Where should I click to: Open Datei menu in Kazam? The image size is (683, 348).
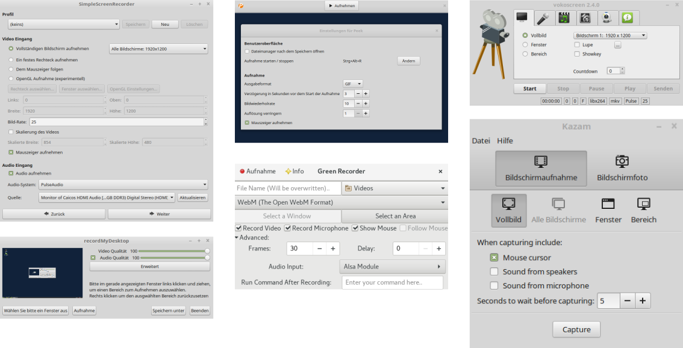tap(481, 141)
